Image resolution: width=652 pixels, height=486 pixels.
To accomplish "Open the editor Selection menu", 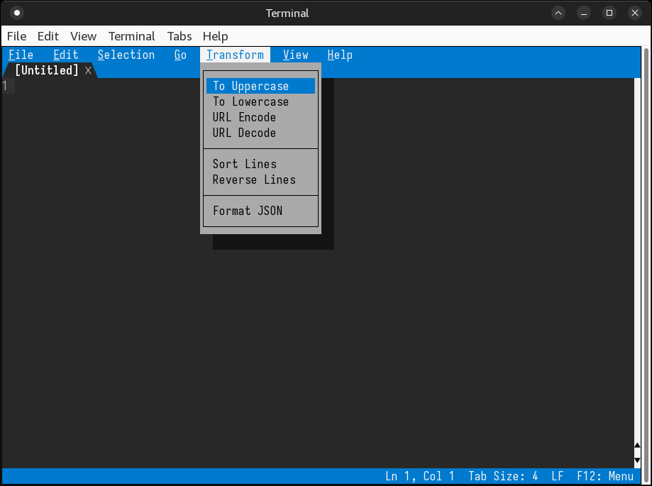I will (x=126, y=55).
